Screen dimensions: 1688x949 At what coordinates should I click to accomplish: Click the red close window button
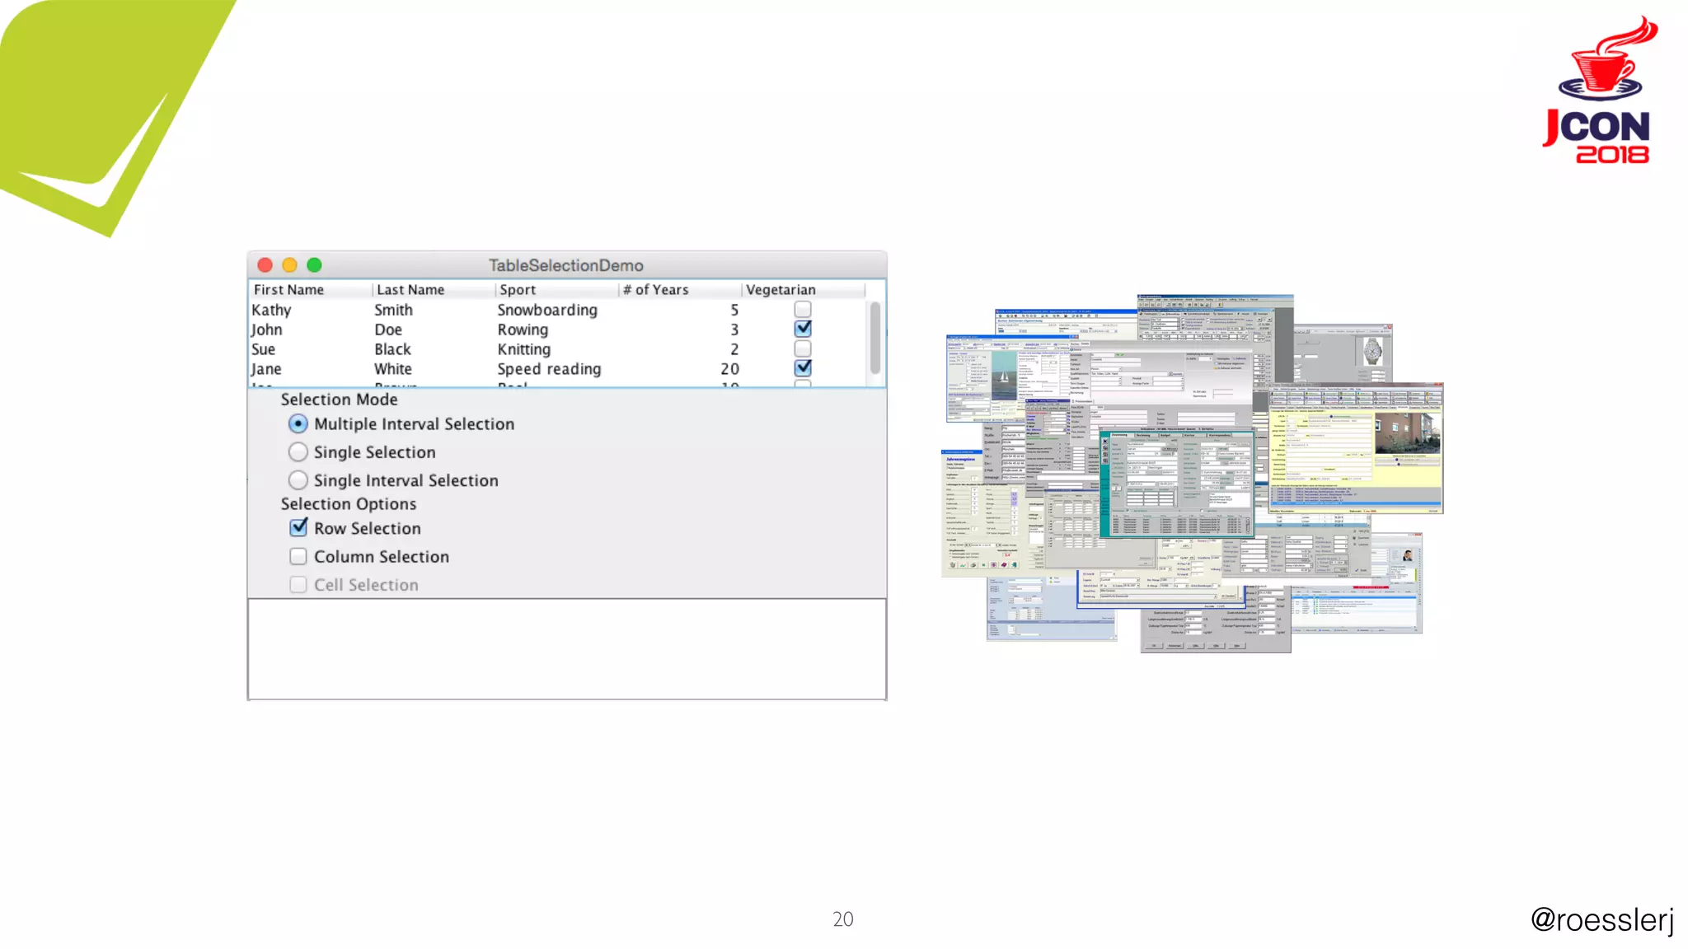point(265,265)
